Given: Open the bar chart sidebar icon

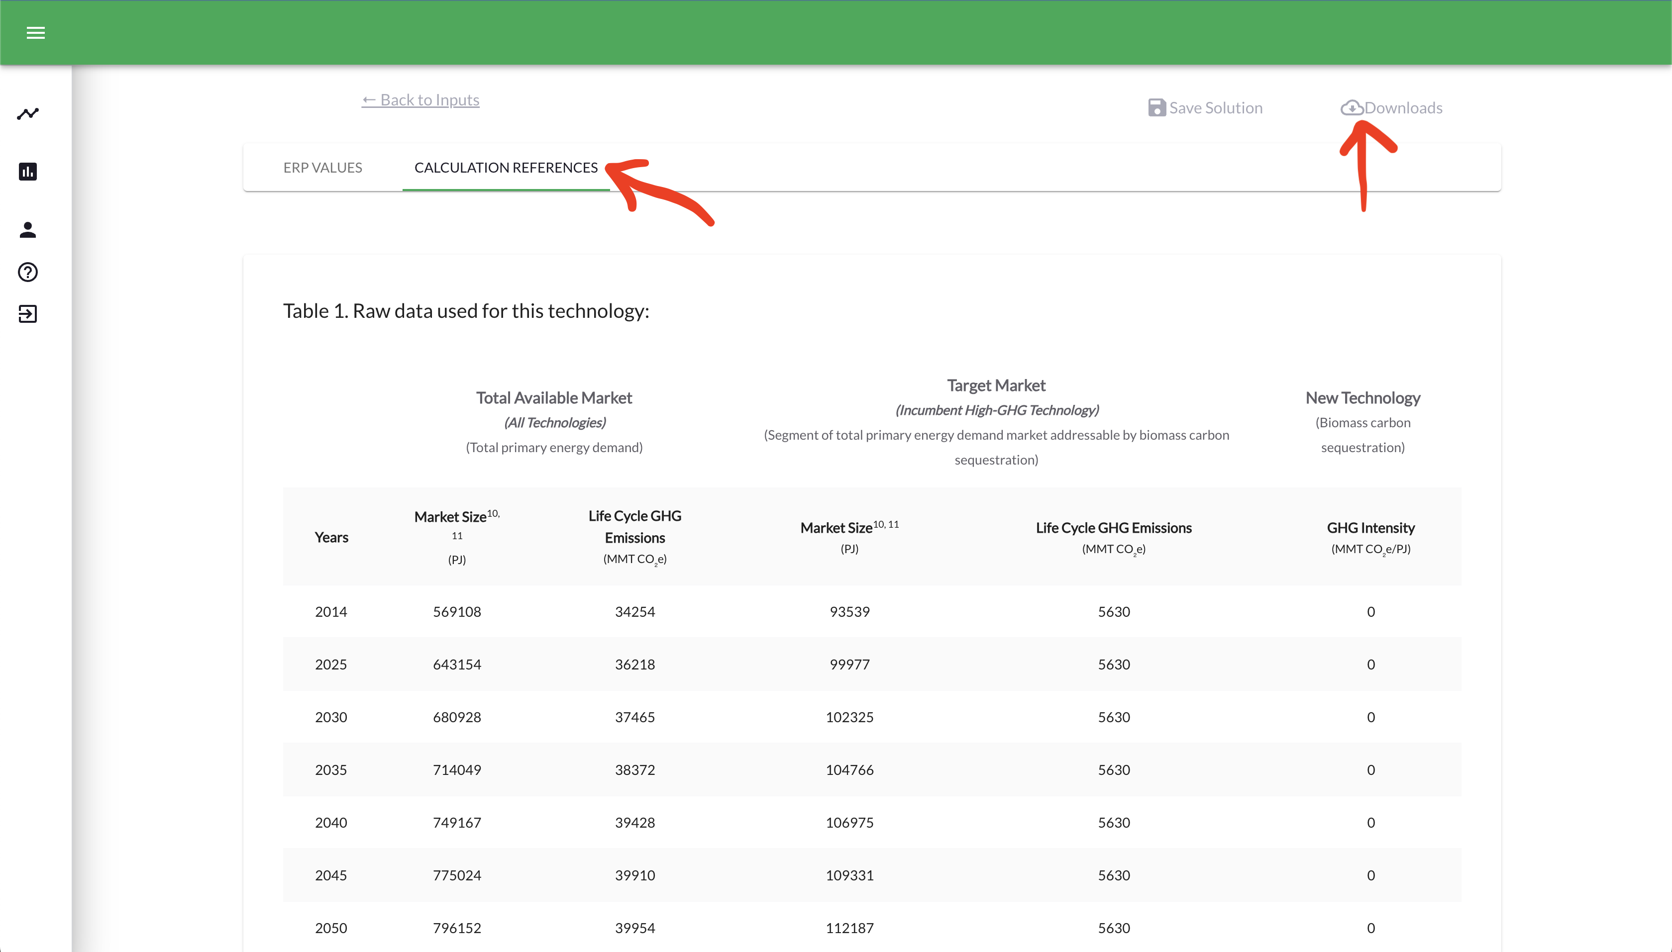Looking at the screenshot, I should pyautogui.click(x=27, y=171).
